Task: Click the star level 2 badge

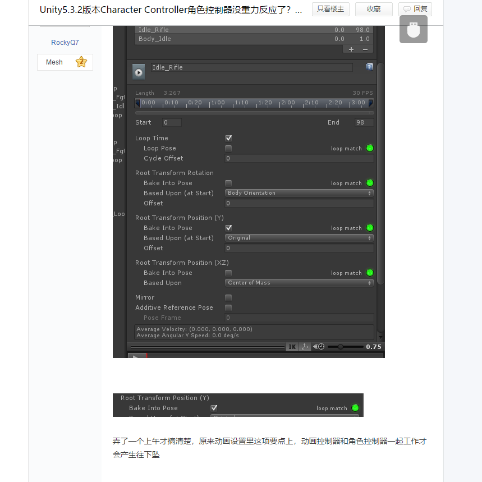Action: (x=81, y=62)
